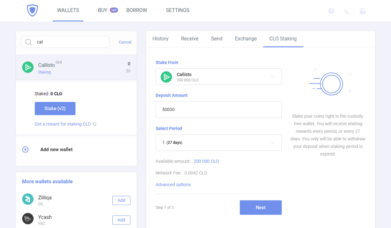Expand Advanced options
The width and height of the screenshot is (391, 228).
[x=173, y=185]
